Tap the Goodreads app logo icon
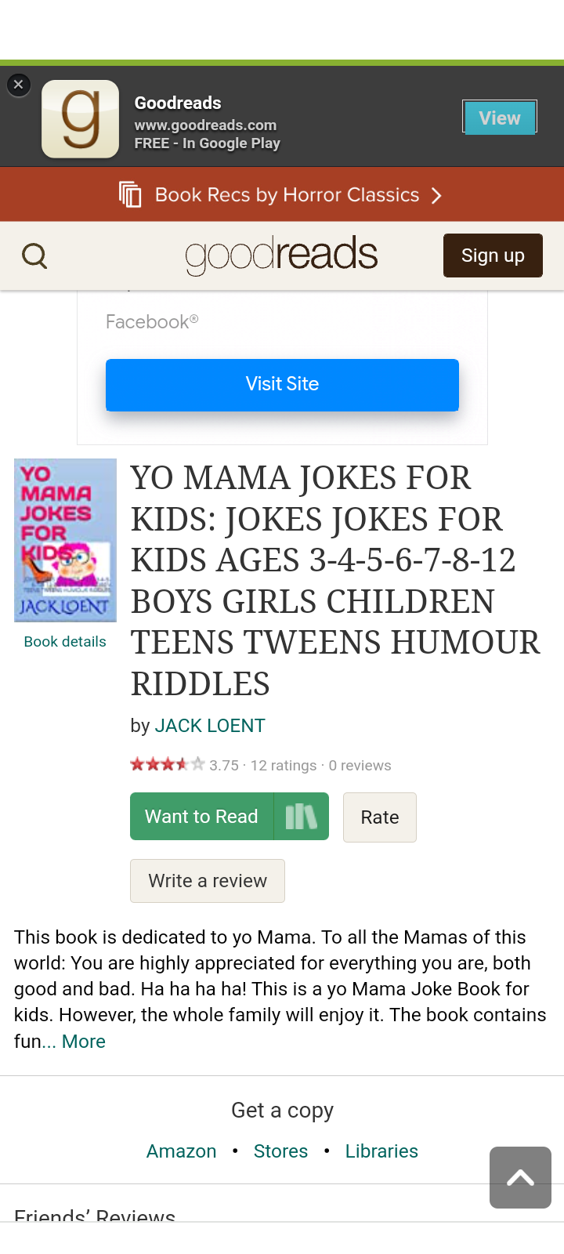Screen dimensions: 564x1254 pyautogui.click(x=80, y=119)
